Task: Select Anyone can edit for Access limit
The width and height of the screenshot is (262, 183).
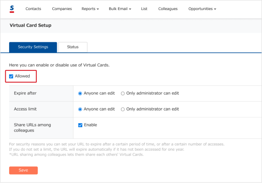Action: coord(80,109)
